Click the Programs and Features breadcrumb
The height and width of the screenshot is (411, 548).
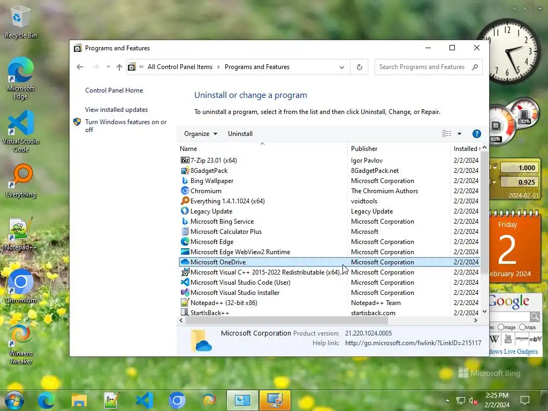pos(257,67)
